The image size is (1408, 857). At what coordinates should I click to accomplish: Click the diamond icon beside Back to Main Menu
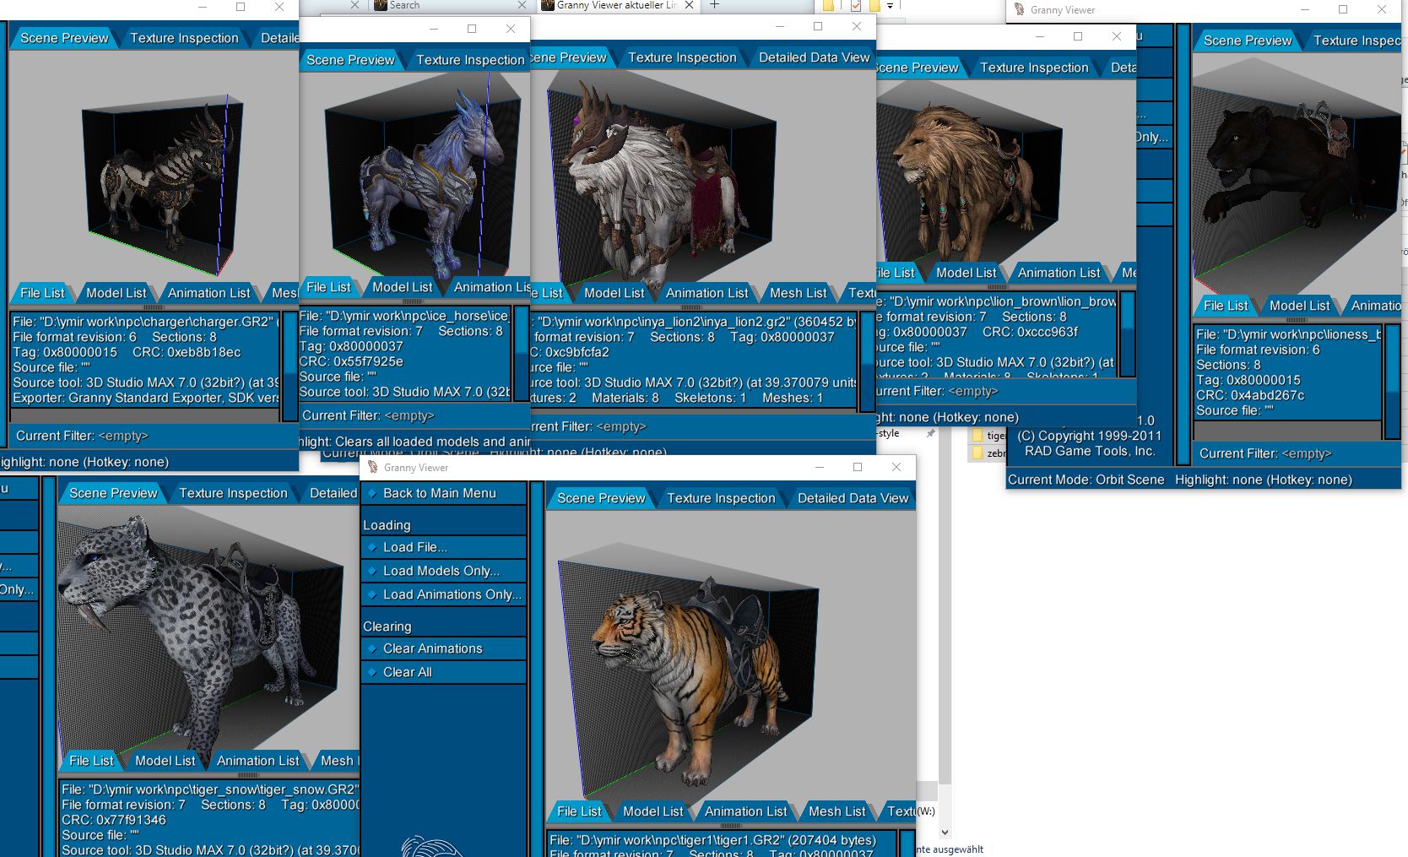[371, 493]
